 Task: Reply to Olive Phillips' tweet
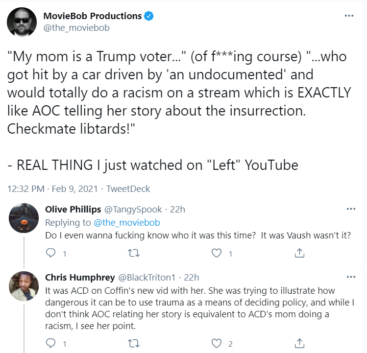tap(50, 253)
